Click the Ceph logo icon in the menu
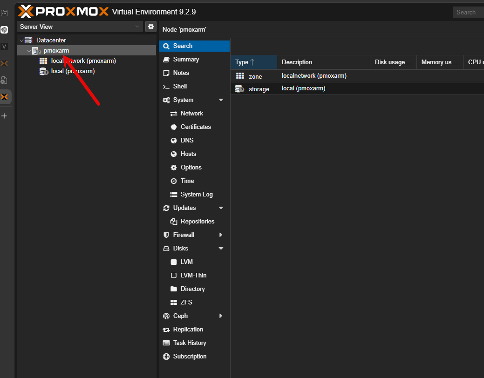 click(x=166, y=316)
